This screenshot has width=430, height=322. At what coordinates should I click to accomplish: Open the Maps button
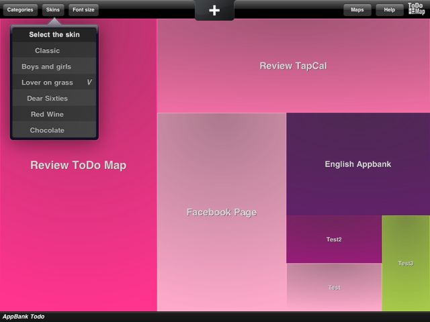click(357, 10)
